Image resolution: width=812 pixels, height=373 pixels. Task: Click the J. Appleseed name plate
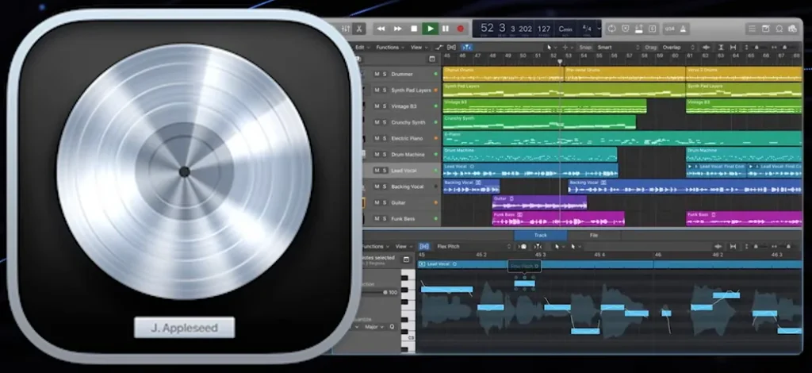click(x=184, y=328)
